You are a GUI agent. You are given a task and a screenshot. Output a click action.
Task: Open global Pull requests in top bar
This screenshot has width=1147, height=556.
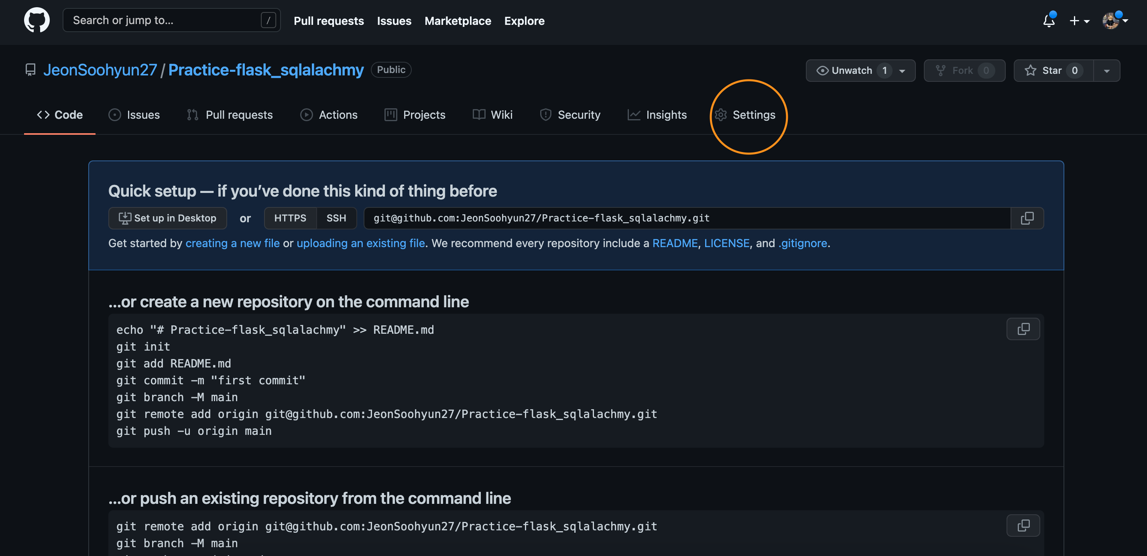click(x=329, y=21)
